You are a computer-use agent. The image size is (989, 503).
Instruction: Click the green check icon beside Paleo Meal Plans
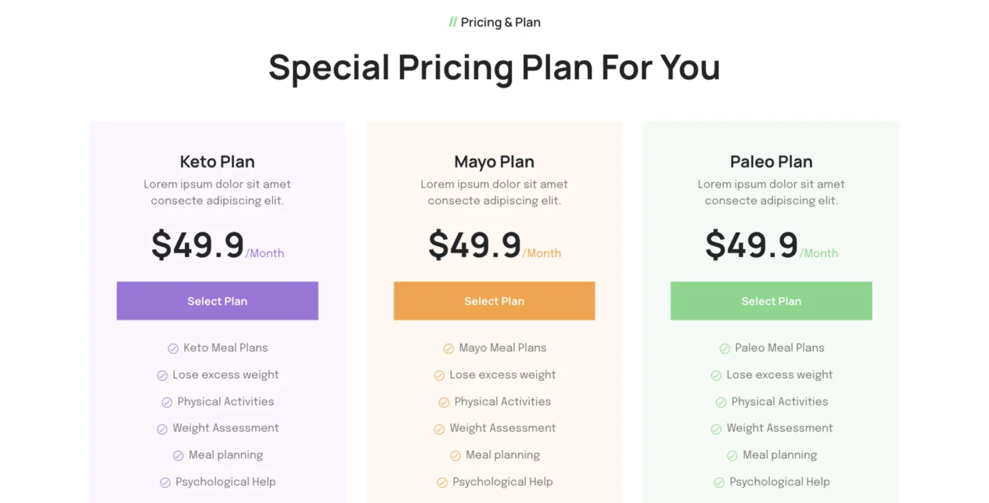[x=725, y=349]
